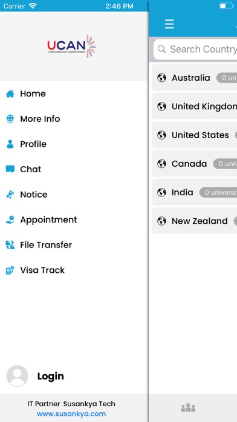Click the File Transfer icon
This screenshot has width=237, height=422.
(x=10, y=245)
